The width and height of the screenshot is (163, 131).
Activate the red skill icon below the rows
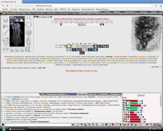click(x=82, y=53)
